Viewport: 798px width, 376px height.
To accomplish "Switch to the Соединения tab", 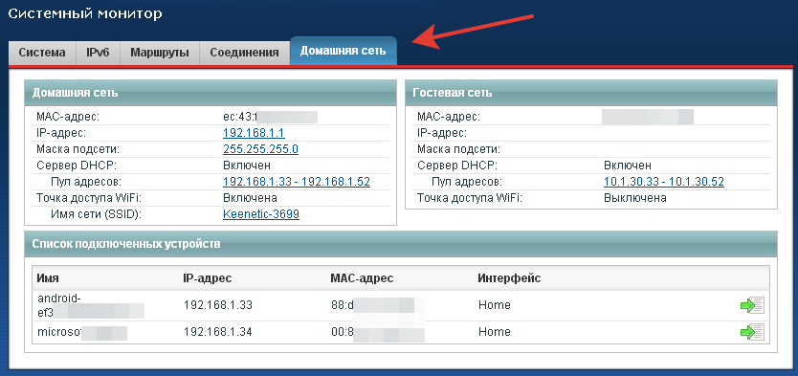I will coord(244,53).
